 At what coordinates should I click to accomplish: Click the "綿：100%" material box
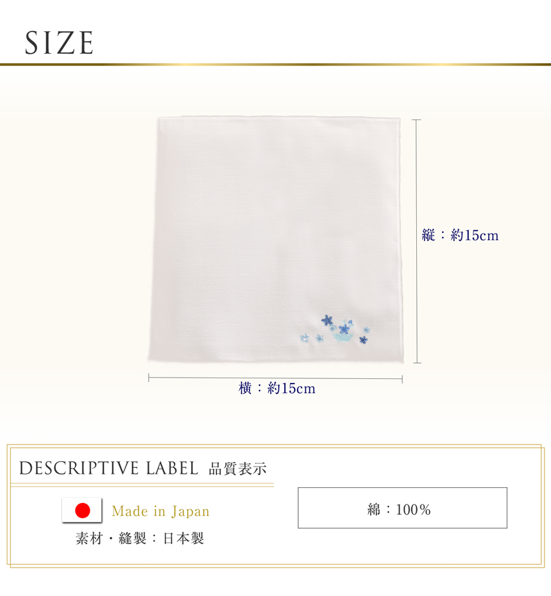402,508
